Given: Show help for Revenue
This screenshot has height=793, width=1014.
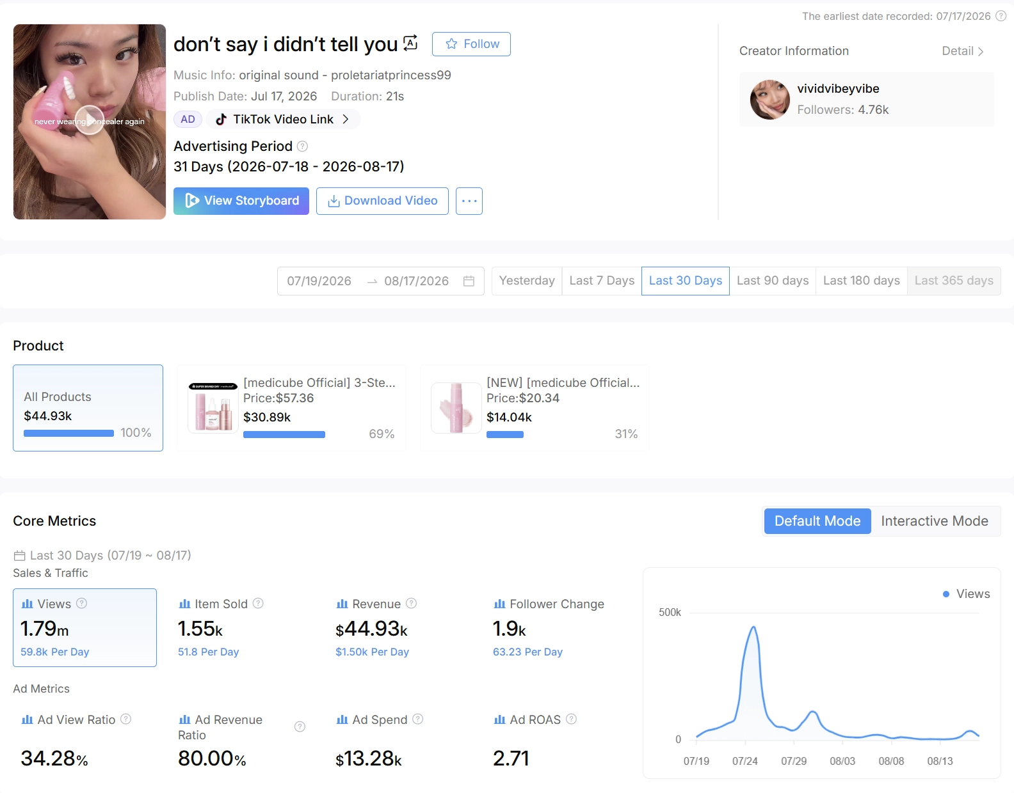Looking at the screenshot, I should (x=412, y=603).
